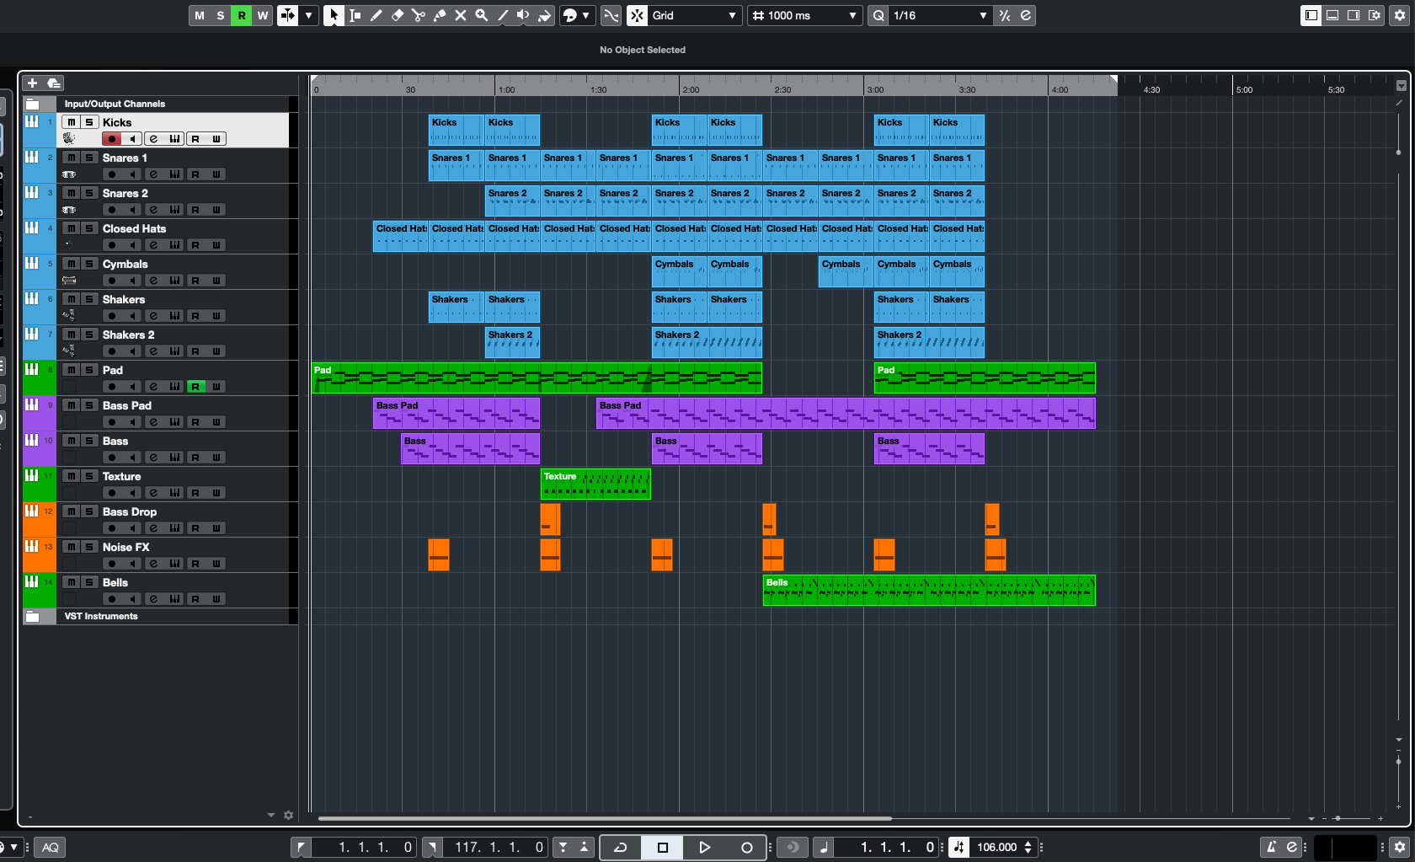The width and height of the screenshot is (1415, 862).
Task: Click Edit Channel Settings e on Kicks
Action: click(x=154, y=139)
